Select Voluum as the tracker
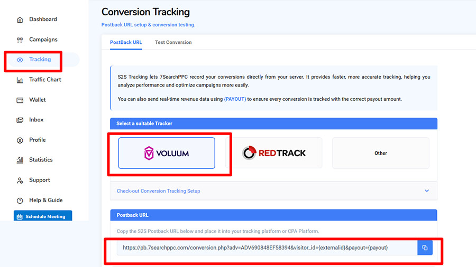 (x=167, y=153)
